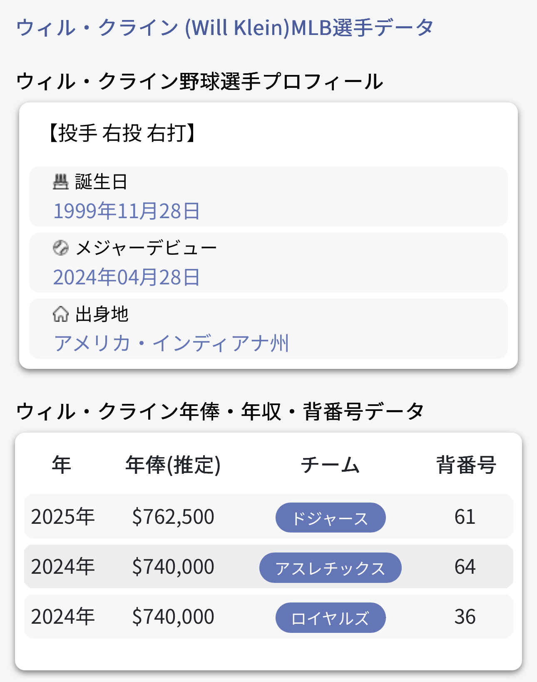Click the ウィル・クライン野球選手プロフィール heading
The image size is (537, 682).
point(199,81)
